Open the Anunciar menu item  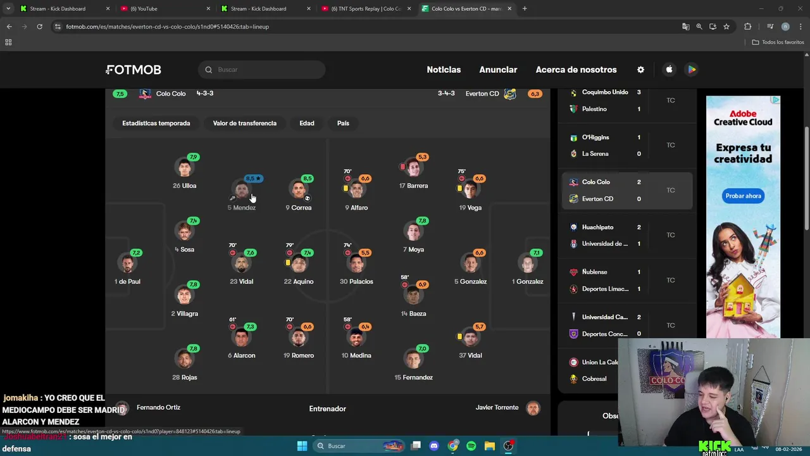point(498,70)
